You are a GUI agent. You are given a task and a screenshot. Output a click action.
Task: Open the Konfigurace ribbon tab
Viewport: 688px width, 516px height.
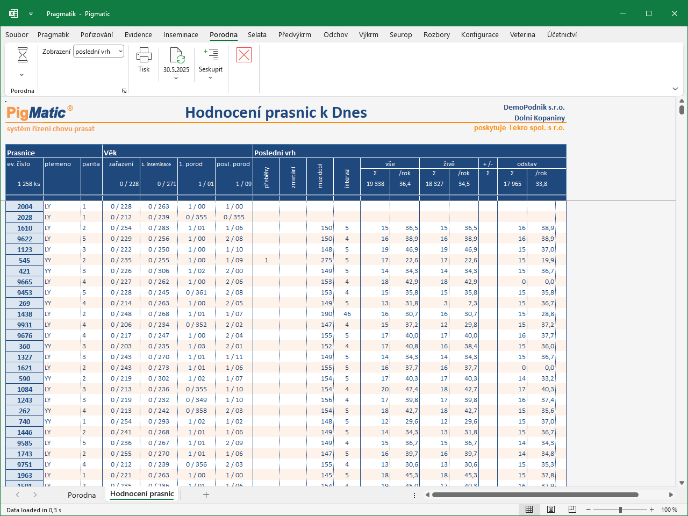(480, 34)
